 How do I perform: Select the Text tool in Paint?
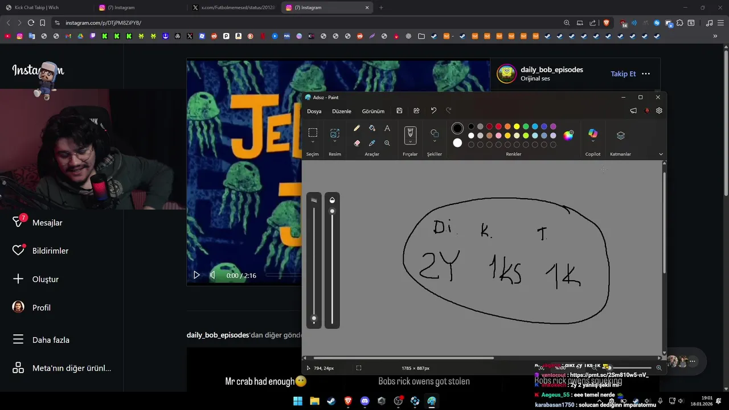387,128
